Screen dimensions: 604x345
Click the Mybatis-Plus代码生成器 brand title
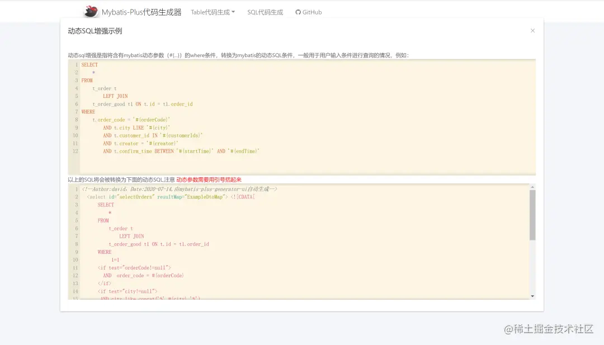click(x=141, y=12)
